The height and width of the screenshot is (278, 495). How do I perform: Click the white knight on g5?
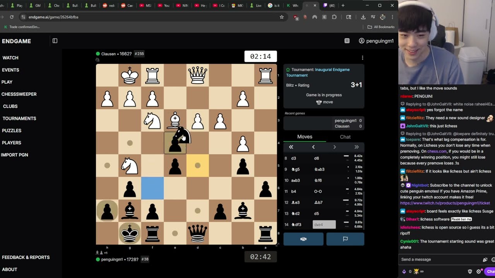(x=130, y=166)
